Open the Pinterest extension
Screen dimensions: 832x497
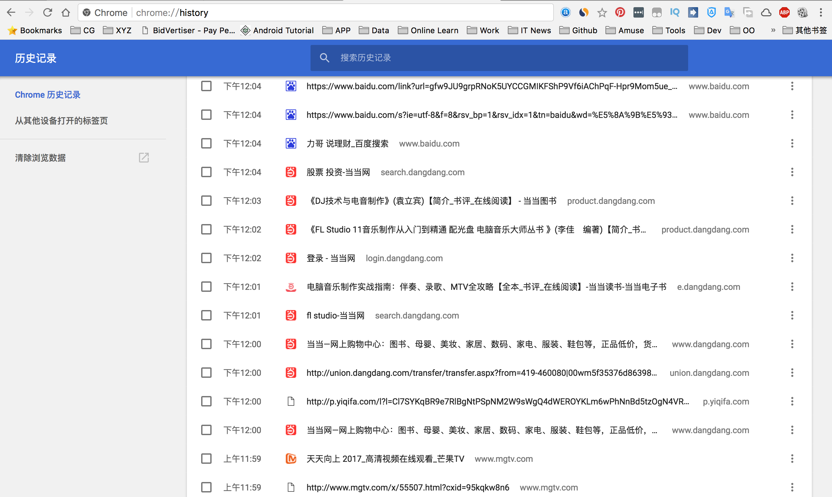[x=620, y=13]
